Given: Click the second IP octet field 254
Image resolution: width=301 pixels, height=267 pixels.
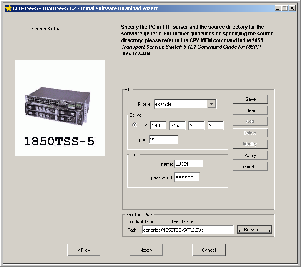Looking at the screenshot, I should click(x=177, y=125).
